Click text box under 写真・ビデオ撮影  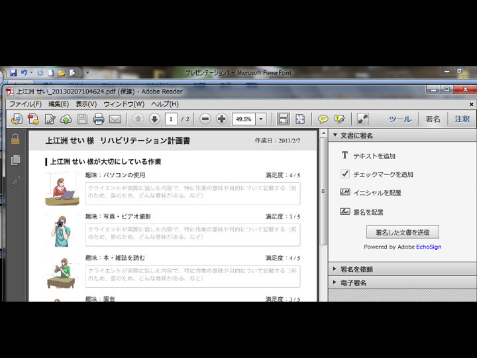[193, 235]
